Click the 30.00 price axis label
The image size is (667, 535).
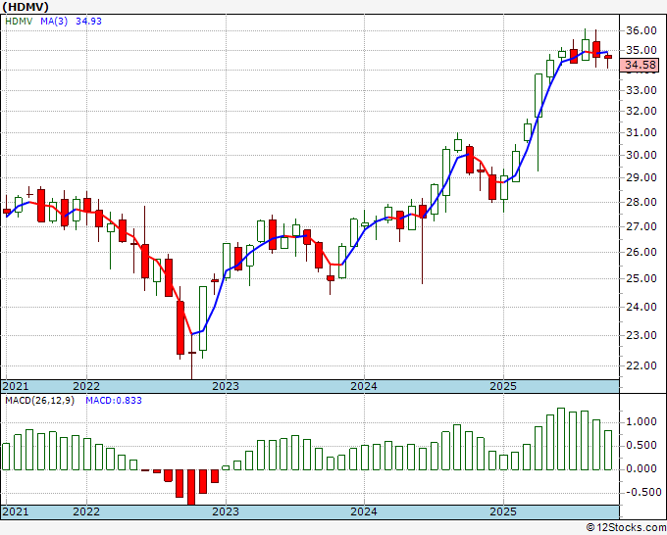(641, 155)
